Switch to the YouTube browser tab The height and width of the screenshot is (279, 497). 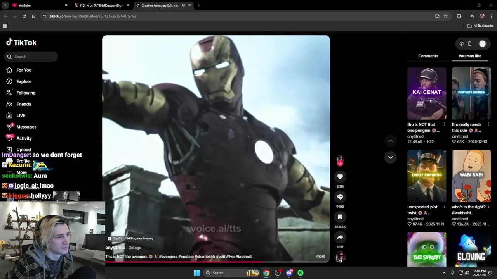coord(39,5)
